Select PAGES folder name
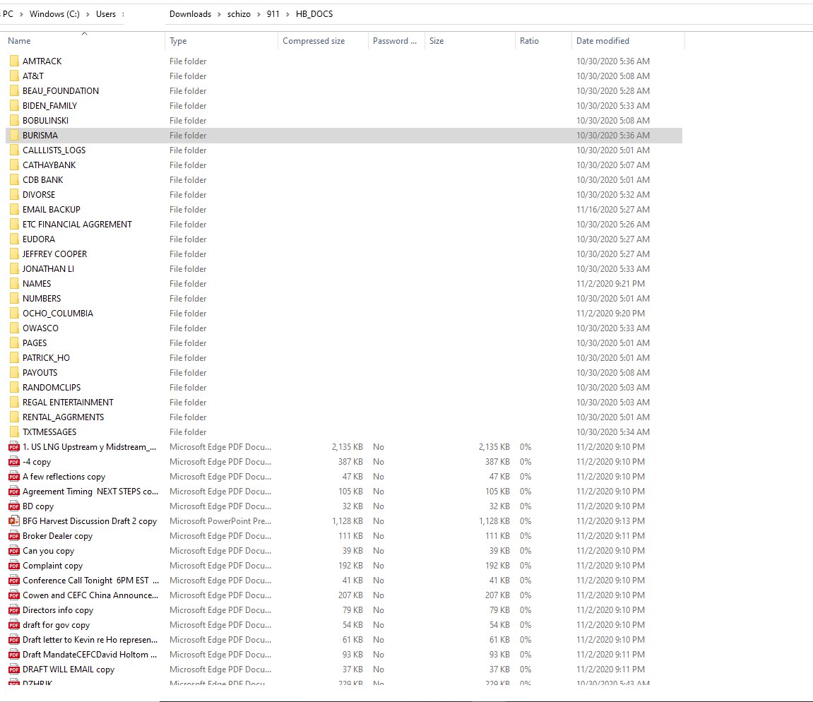Image resolution: width=813 pixels, height=702 pixels. [x=35, y=343]
